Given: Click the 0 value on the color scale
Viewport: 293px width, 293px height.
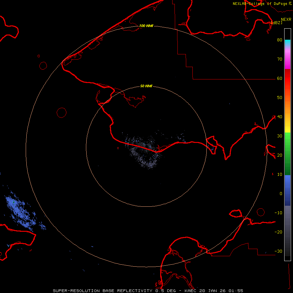Looking at the screenshot, I should click(281, 194).
